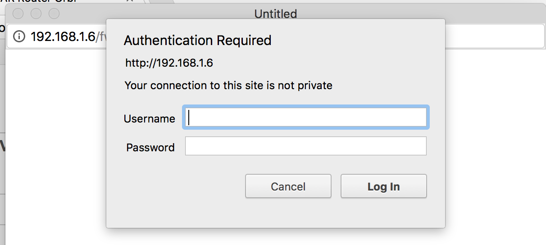Viewport: 546px width, 245px height.
Task: Focus the Username text field
Action: click(305, 118)
